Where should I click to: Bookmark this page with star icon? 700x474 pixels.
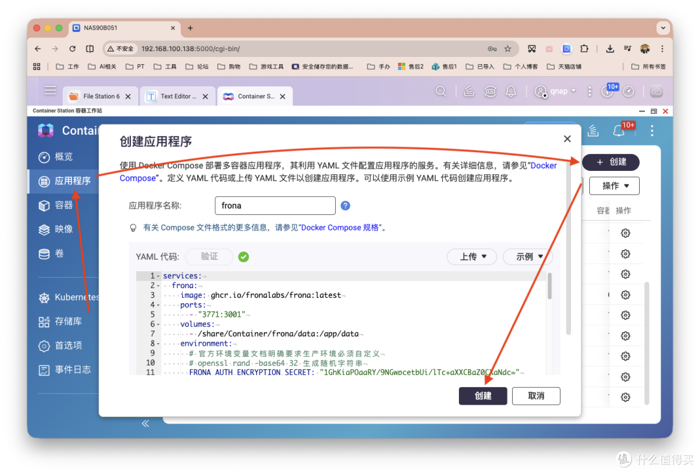tap(507, 49)
